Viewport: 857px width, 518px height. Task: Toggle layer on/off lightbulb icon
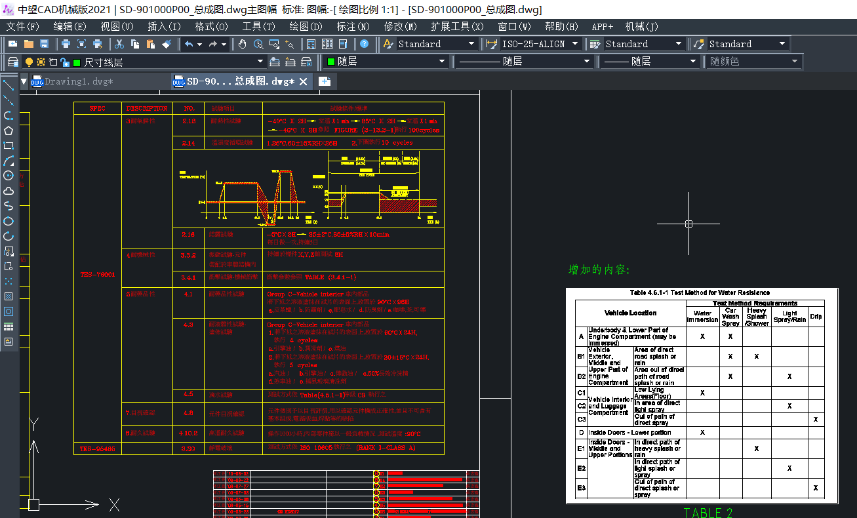pos(29,62)
